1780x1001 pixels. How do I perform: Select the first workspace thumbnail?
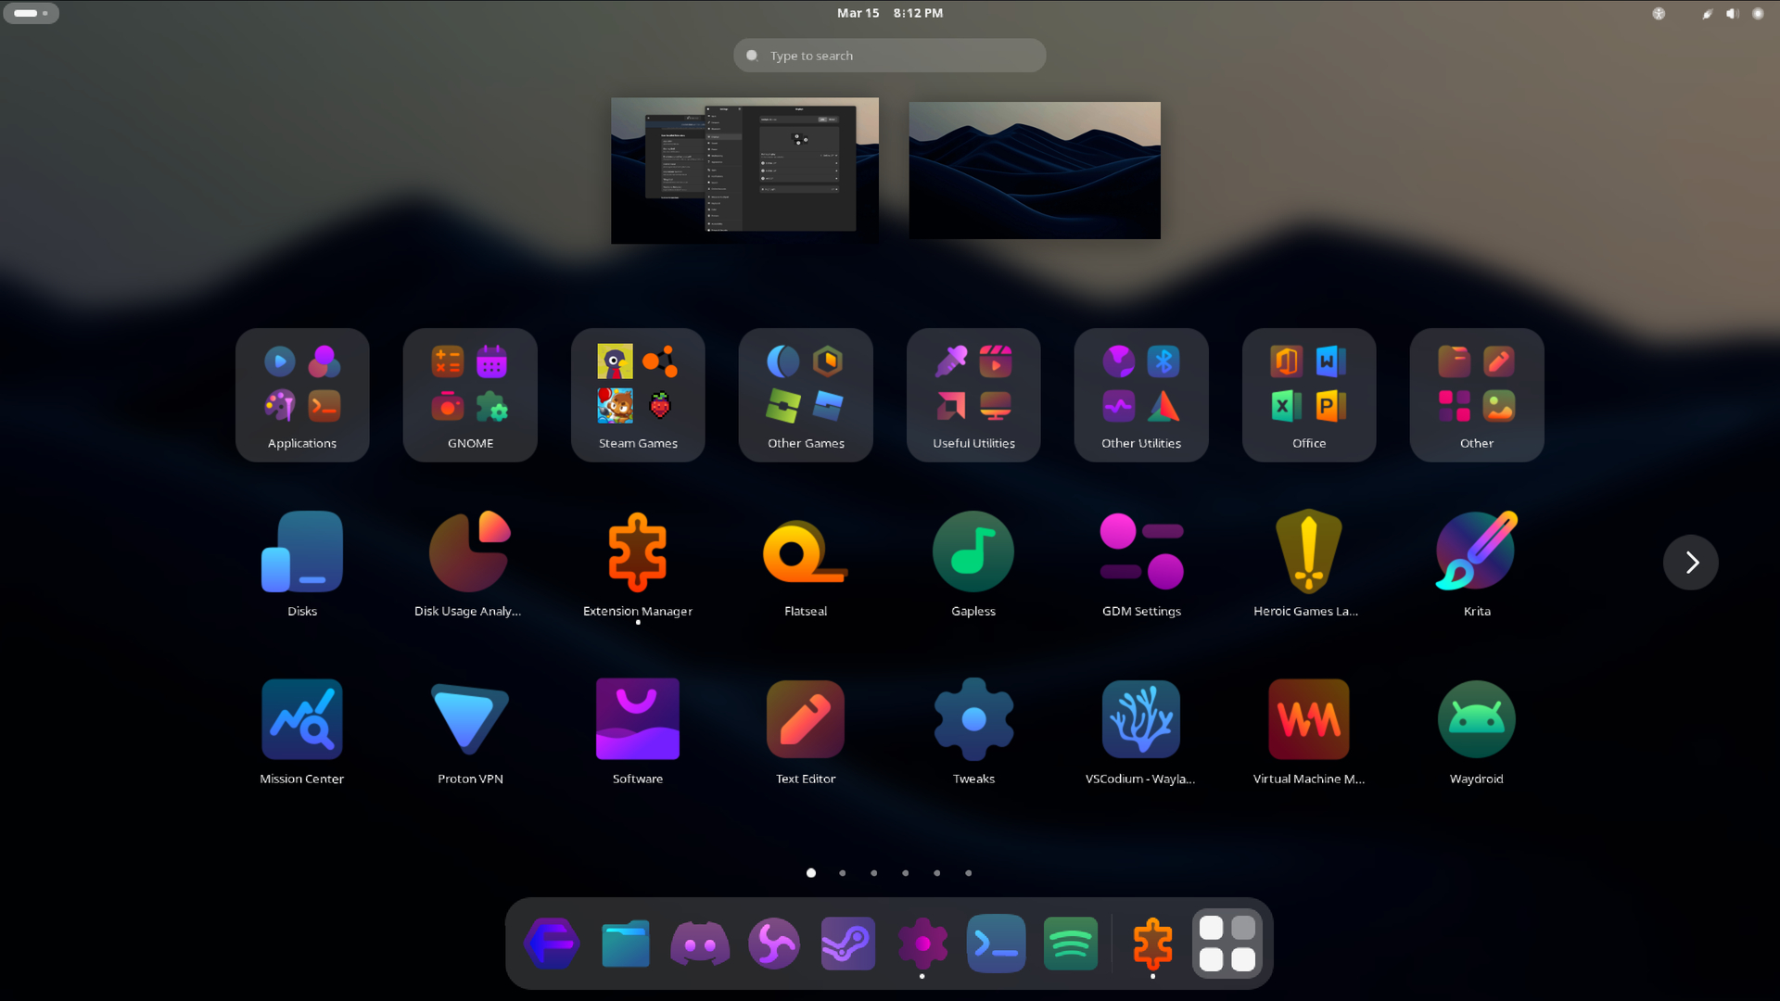[744, 171]
